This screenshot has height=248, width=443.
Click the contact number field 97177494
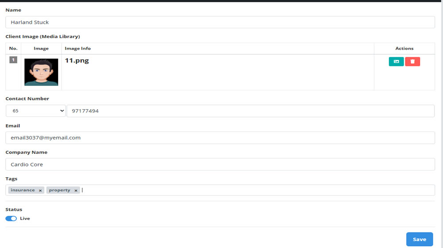(x=251, y=111)
